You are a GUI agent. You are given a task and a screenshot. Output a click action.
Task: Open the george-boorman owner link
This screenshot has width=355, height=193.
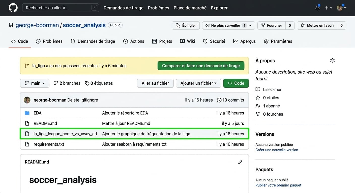click(x=37, y=25)
